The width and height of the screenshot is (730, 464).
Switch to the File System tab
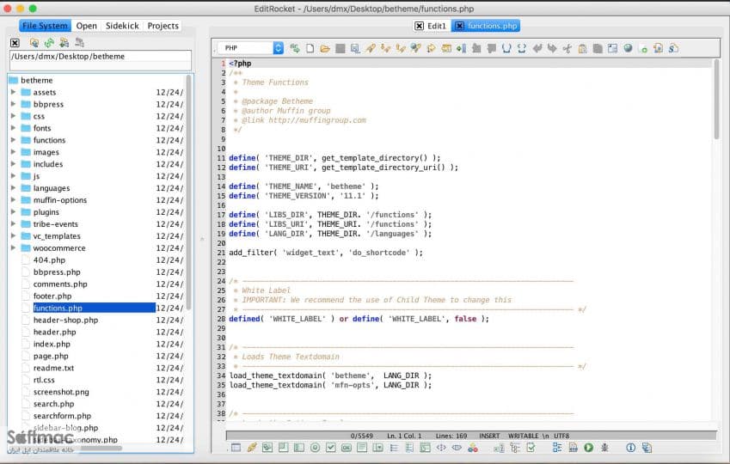click(x=46, y=26)
